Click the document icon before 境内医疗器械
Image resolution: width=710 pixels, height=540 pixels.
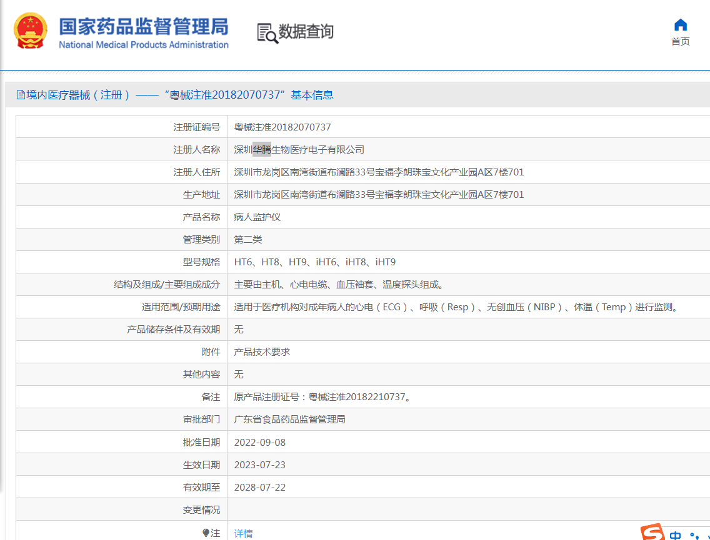[x=21, y=94]
